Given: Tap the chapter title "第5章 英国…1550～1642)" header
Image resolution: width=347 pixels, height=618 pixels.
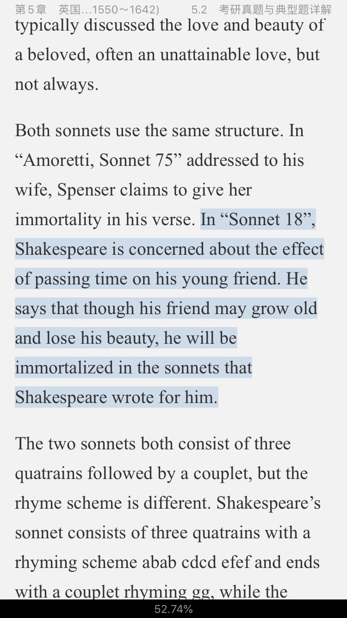Looking at the screenshot, I should pyautogui.click(x=87, y=9).
